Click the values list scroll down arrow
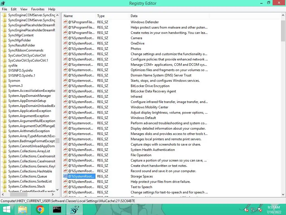 (283, 195)
